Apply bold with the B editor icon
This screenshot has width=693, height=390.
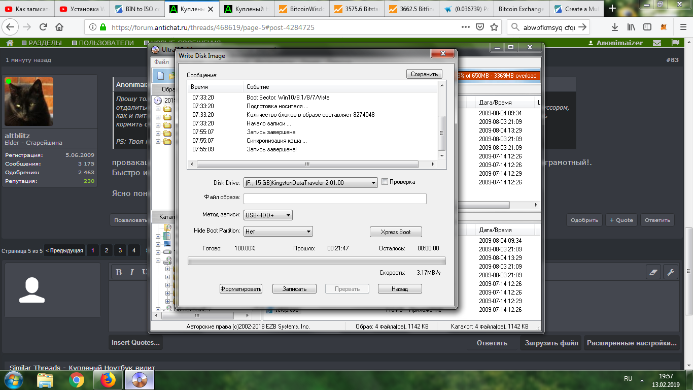pyautogui.click(x=119, y=272)
